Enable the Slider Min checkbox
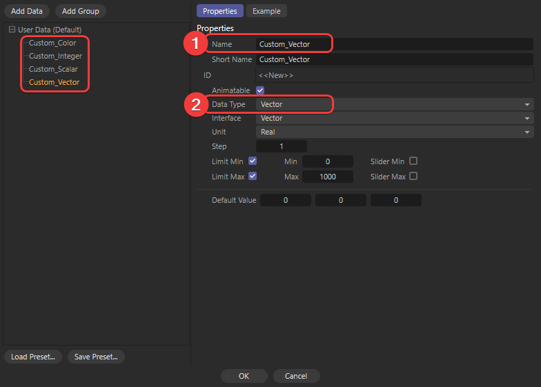This screenshot has height=387, width=541. coord(413,161)
